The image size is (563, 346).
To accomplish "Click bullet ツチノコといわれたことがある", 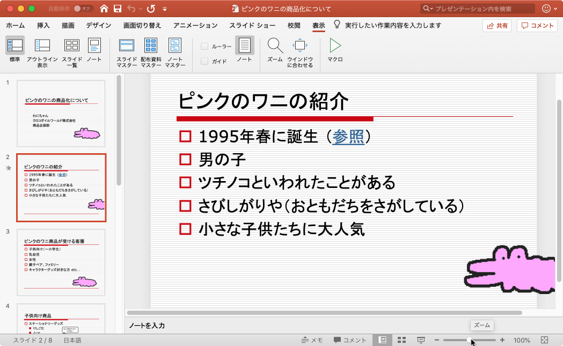I will point(297,182).
